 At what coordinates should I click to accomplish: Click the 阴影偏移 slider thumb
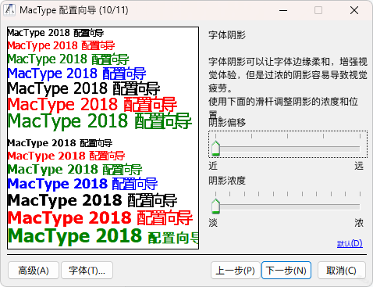(x=215, y=149)
